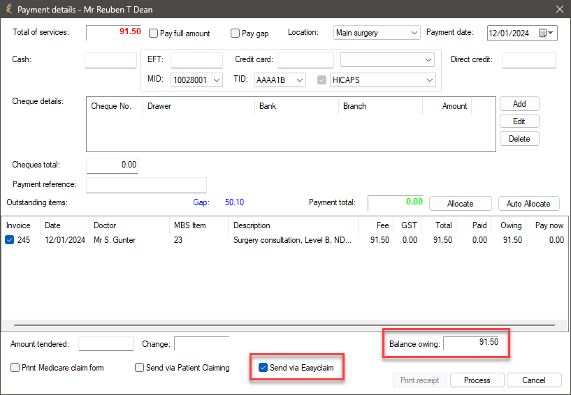
Task: Click the Payment total field
Action: [396, 203]
